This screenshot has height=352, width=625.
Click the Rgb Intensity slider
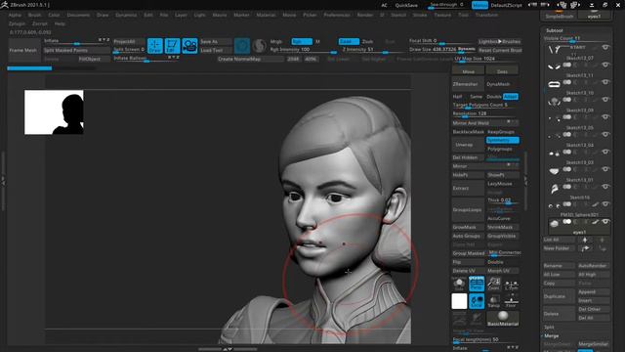click(x=304, y=50)
